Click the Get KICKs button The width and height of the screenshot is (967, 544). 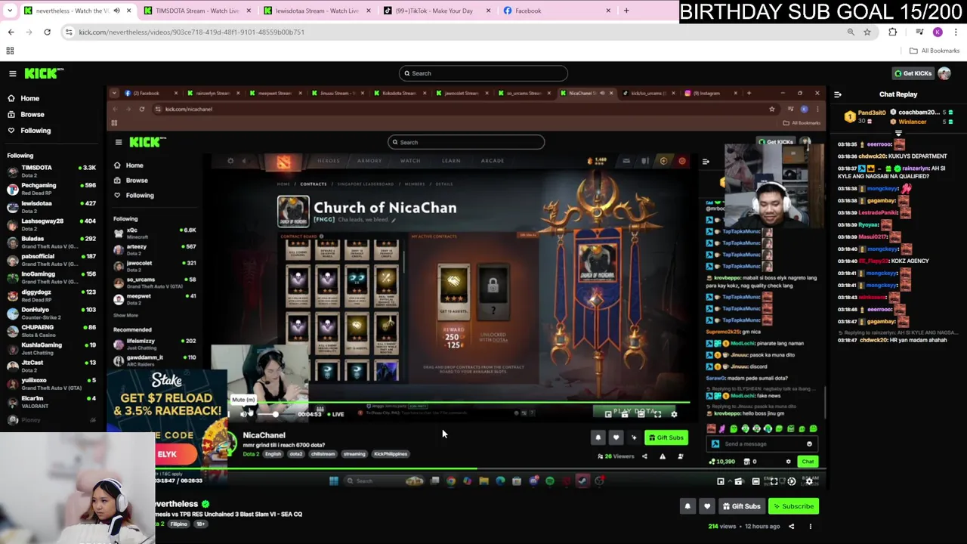pos(913,73)
